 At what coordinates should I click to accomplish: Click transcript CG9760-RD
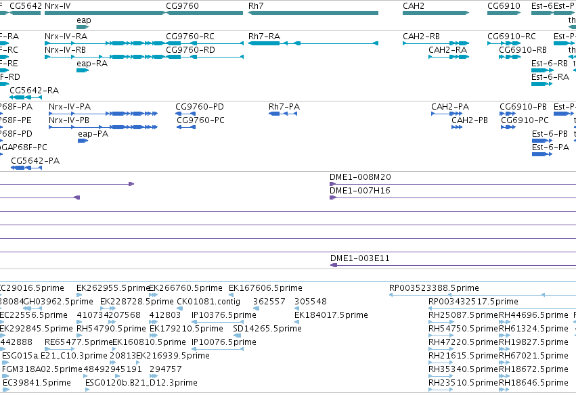(x=204, y=57)
